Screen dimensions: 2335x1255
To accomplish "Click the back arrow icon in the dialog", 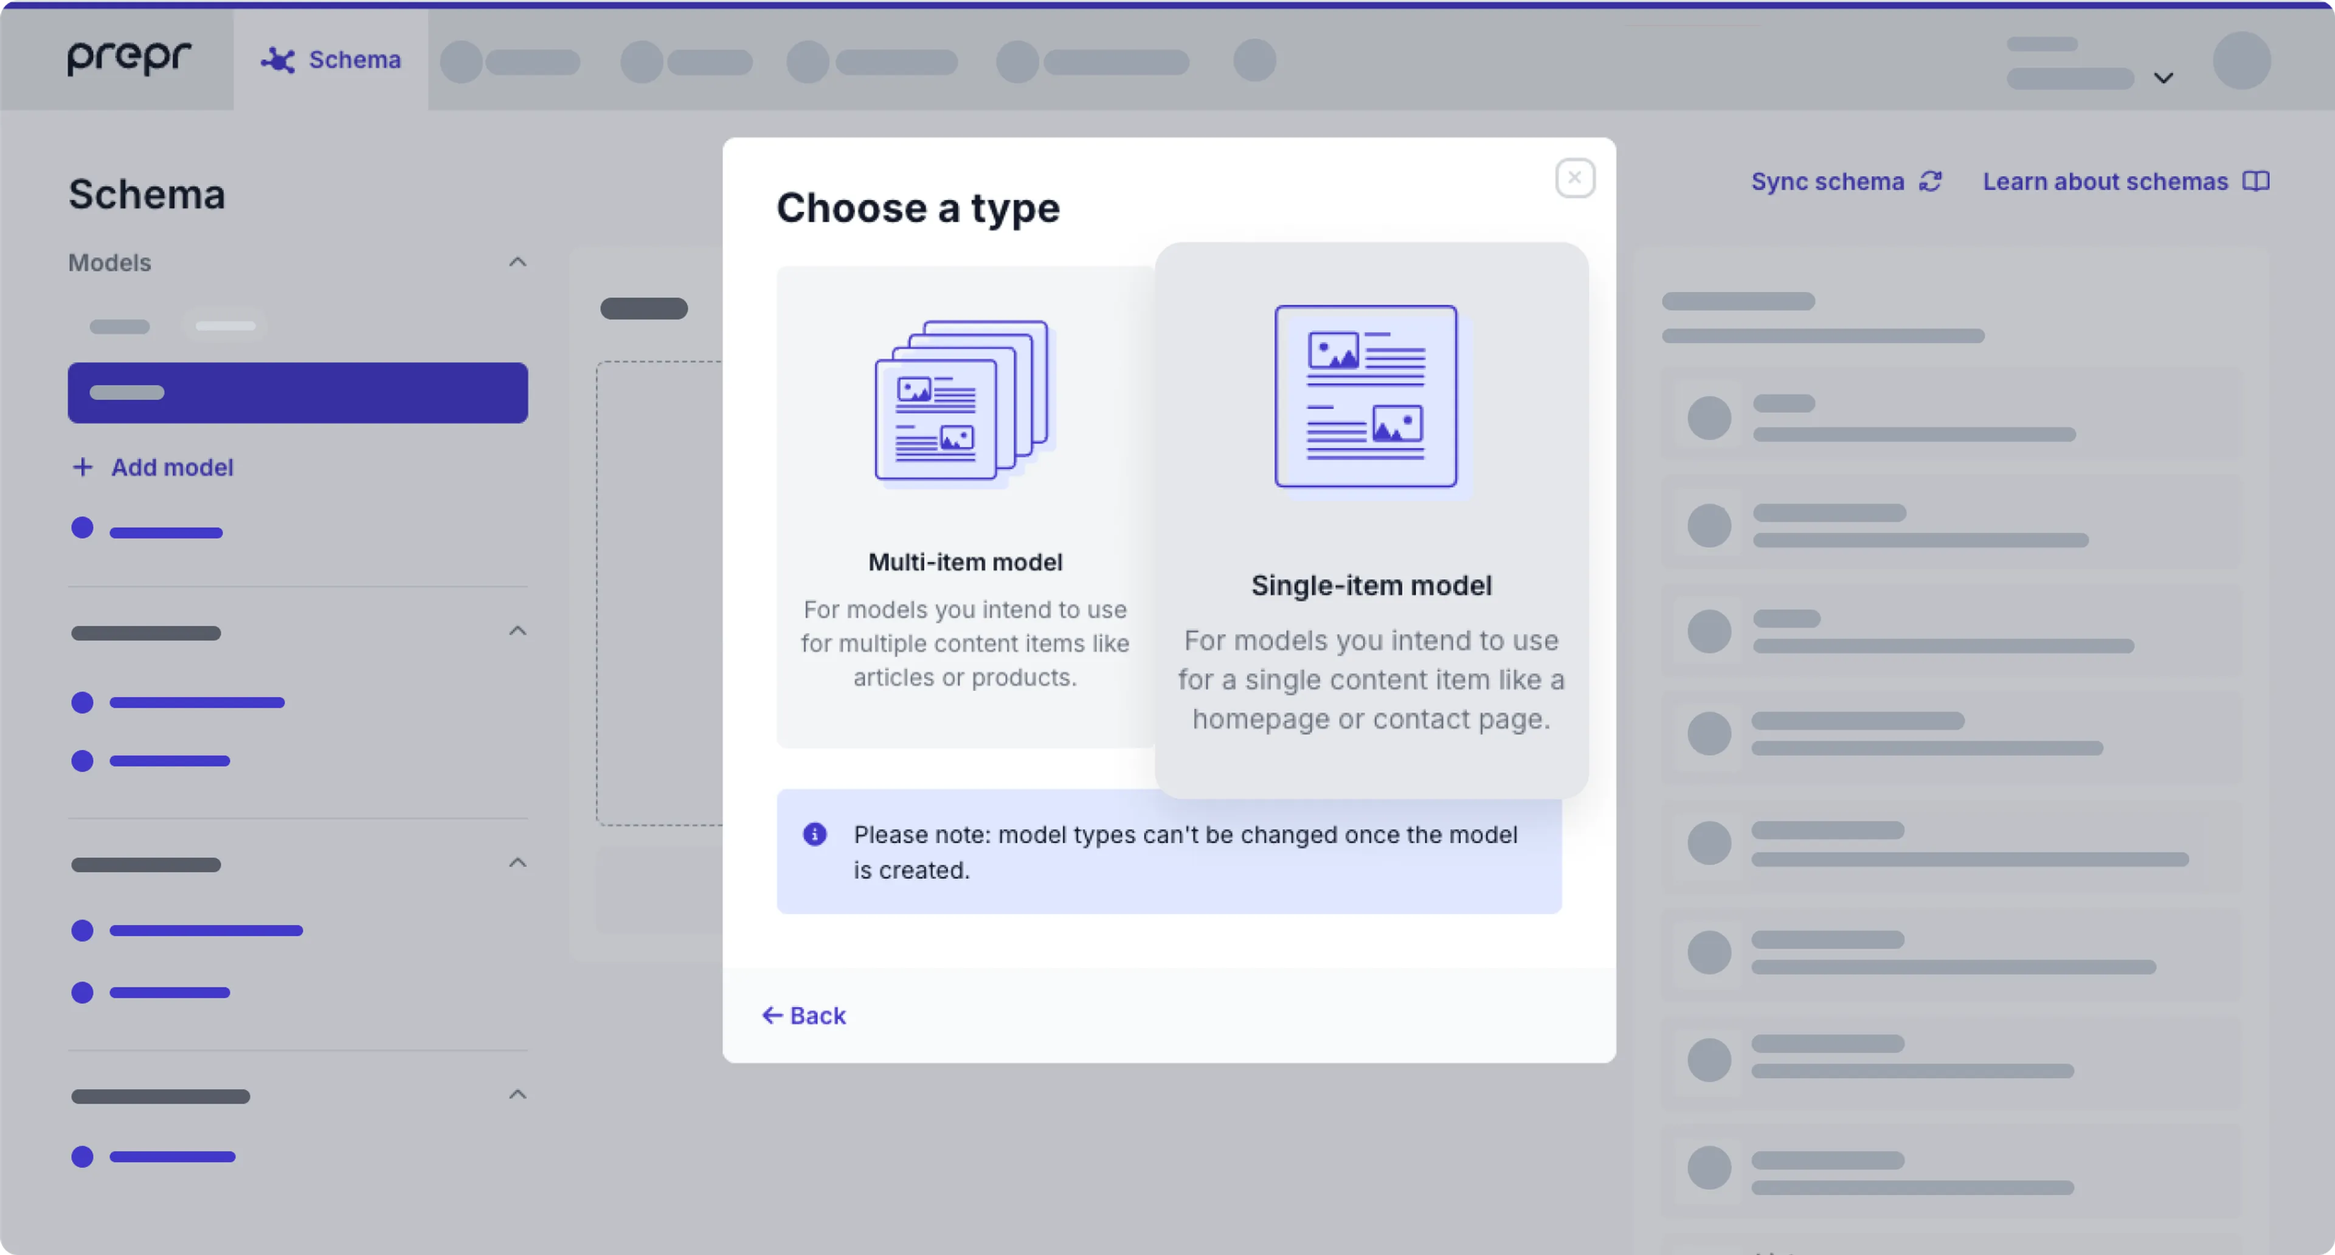I will tap(772, 1015).
